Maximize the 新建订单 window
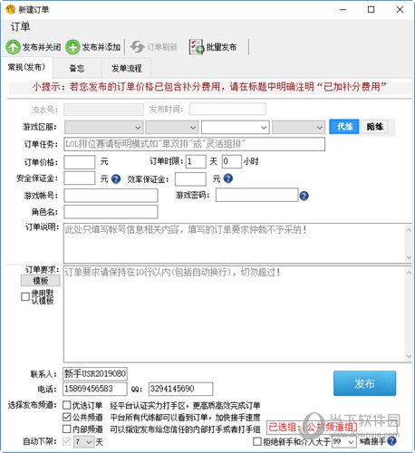 point(371,9)
